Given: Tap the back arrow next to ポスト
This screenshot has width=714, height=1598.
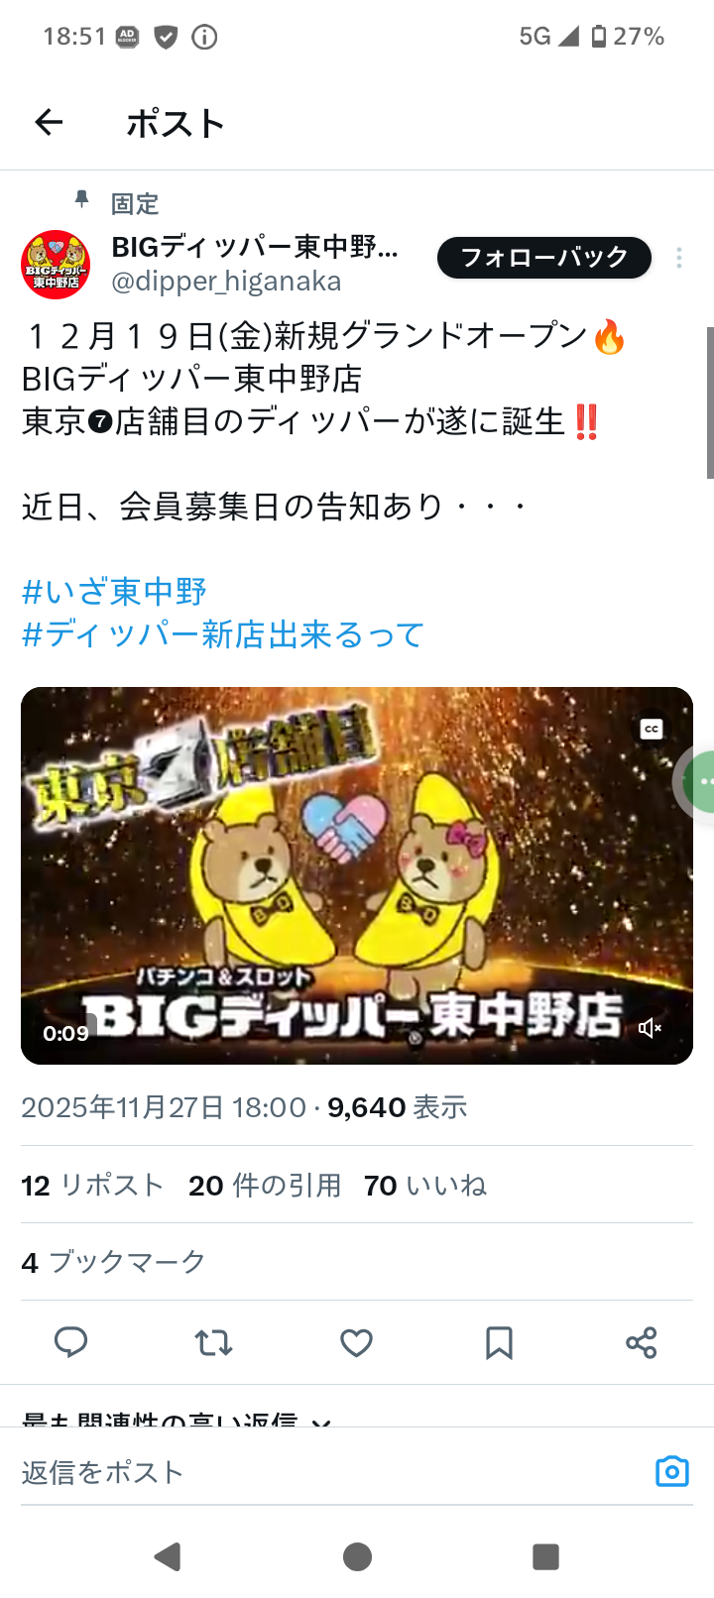Looking at the screenshot, I should coord(49,122).
